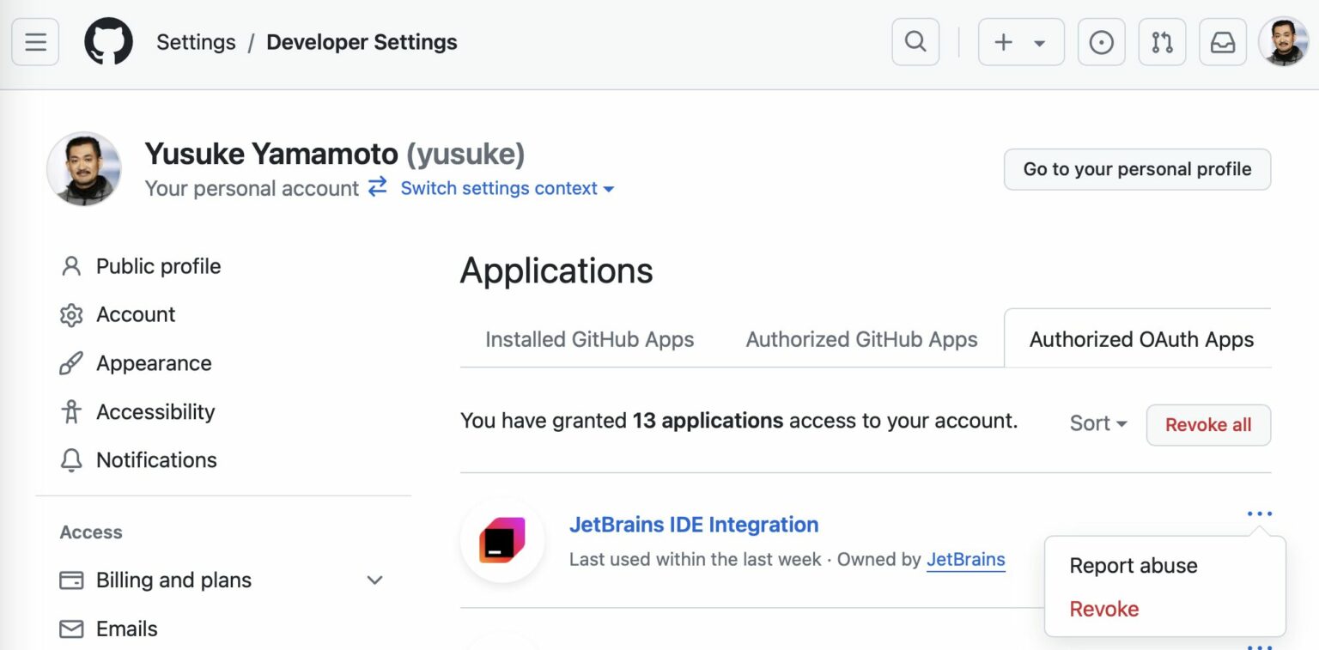Select Report abuse from the context menu
The image size is (1319, 650).
(1133, 565)
